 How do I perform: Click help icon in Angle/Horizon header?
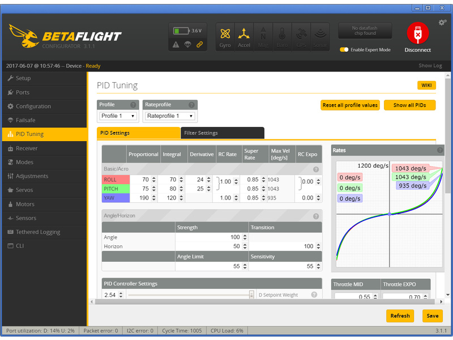(x=315, y=216)
